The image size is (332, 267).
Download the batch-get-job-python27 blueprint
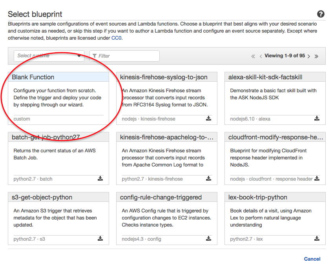coord(100,178)
